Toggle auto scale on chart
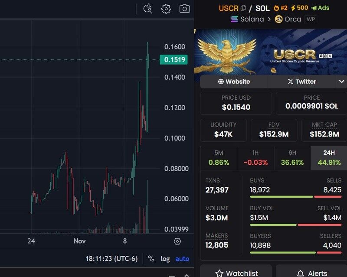 click(x=182, y=259)
